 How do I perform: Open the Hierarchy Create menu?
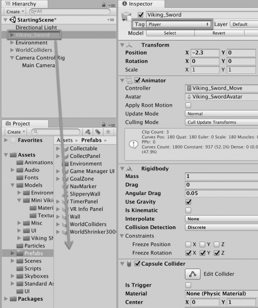point(15,12)
